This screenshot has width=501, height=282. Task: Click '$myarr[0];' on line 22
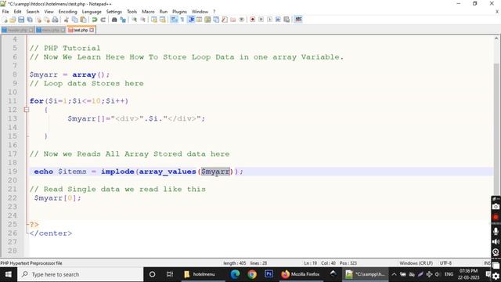(57, 198)
